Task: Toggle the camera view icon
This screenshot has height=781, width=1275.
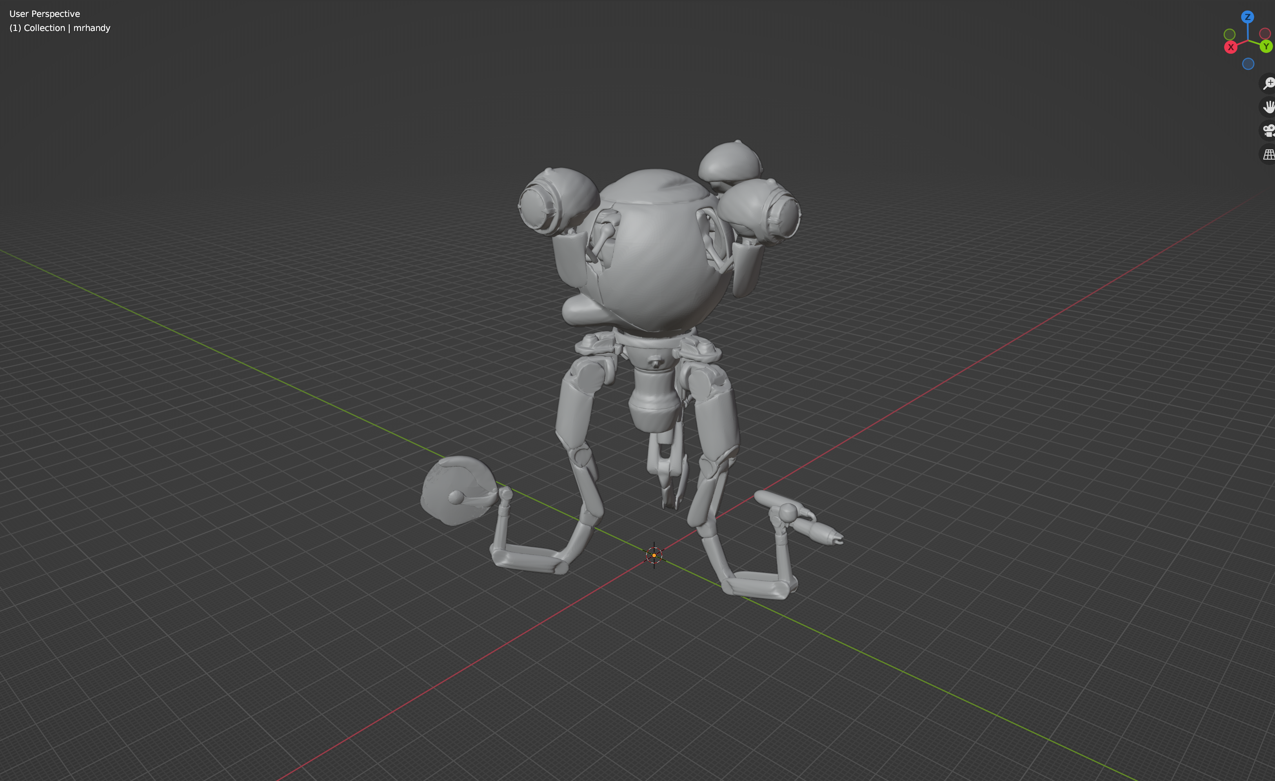Action: (1268, 131)
